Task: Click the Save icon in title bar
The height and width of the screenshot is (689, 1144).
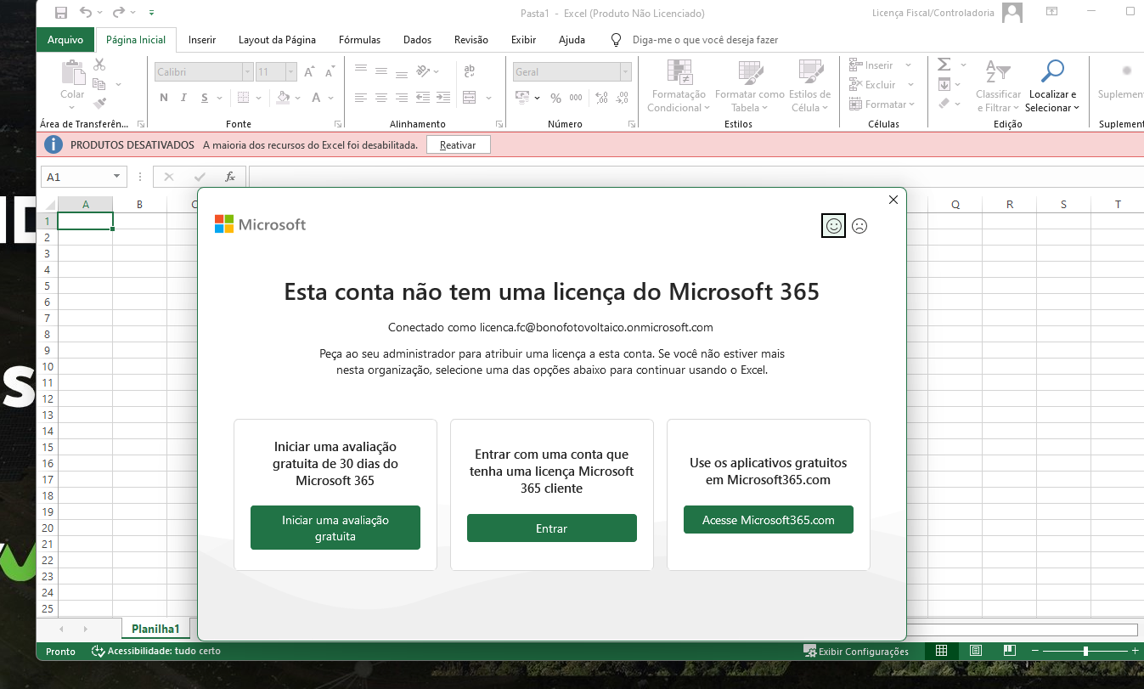Action: coord(60,13)
